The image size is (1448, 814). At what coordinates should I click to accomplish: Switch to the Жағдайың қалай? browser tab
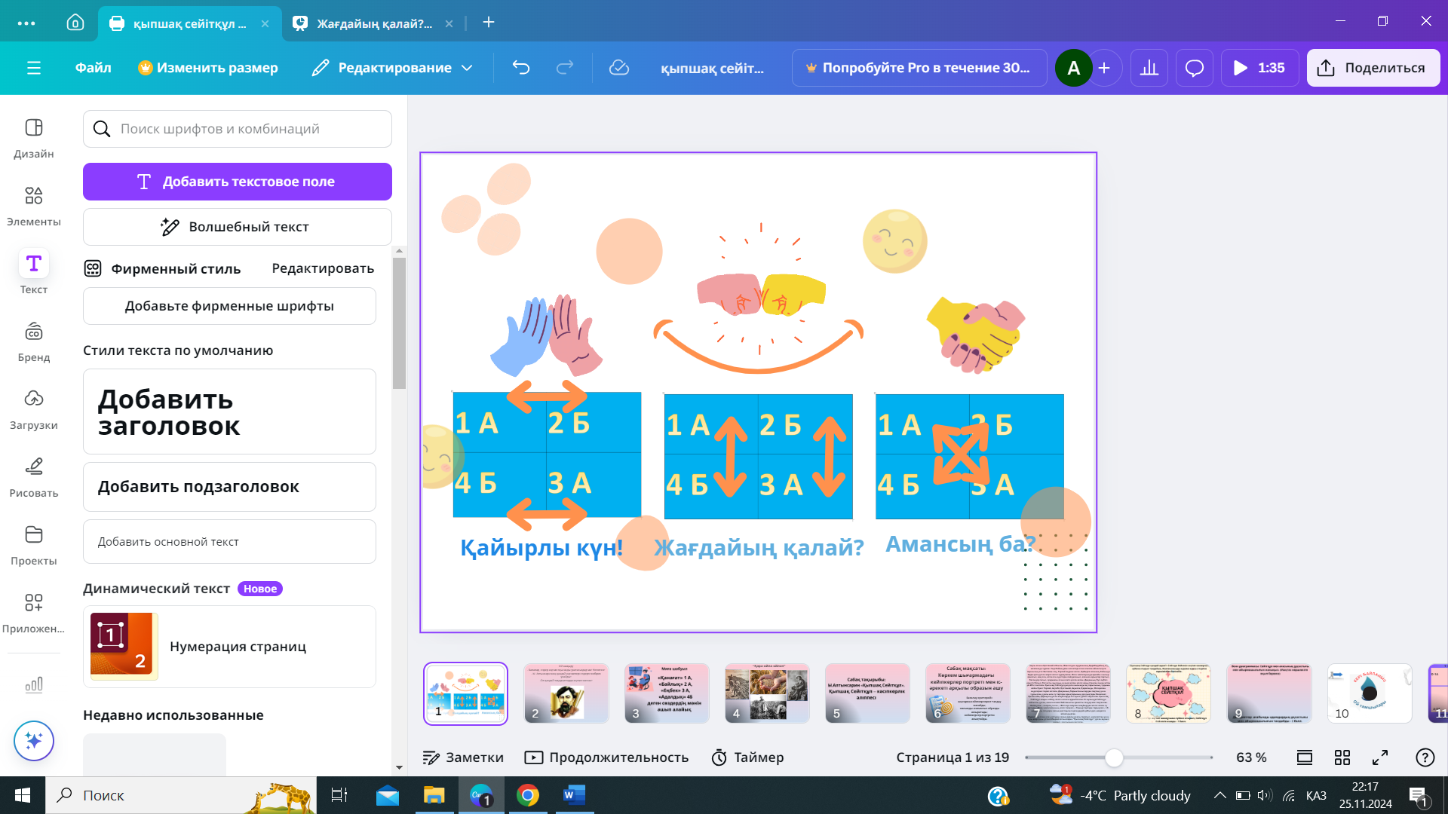(373, 23)
